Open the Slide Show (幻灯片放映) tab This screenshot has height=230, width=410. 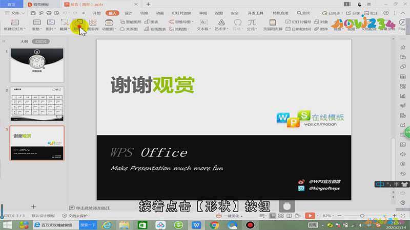click(181, 13)
